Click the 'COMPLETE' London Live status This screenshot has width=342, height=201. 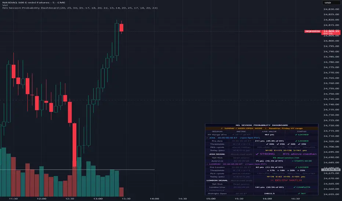(x=302, y=187)
